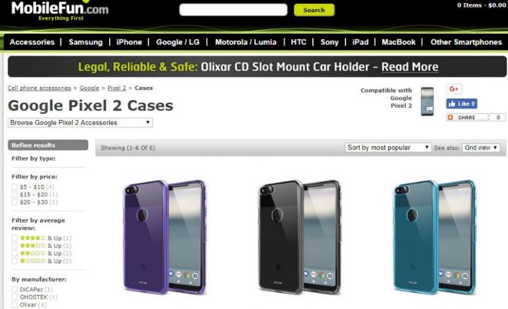Screen dimensions: 508x309
Task: Focus the search text field
Action: [x=233, y=10]
